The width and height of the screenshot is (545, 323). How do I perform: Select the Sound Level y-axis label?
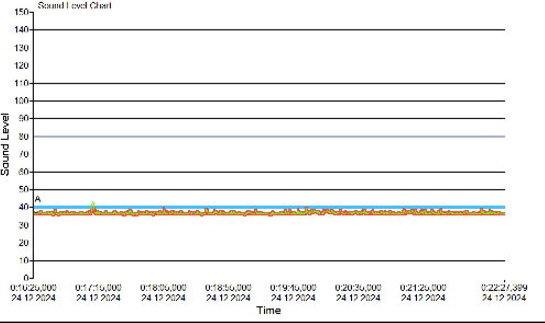coord(6,144)
